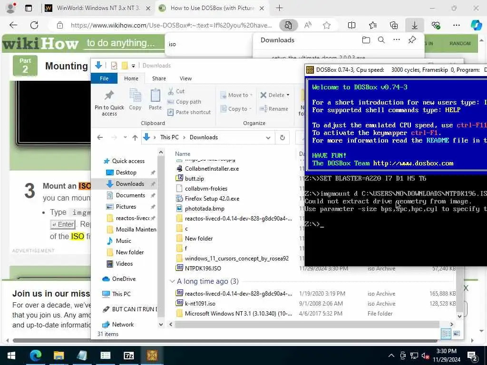This screenshot has height=365, width=487.
Task: Select Network in navigation pane
Action: [123, 324]
